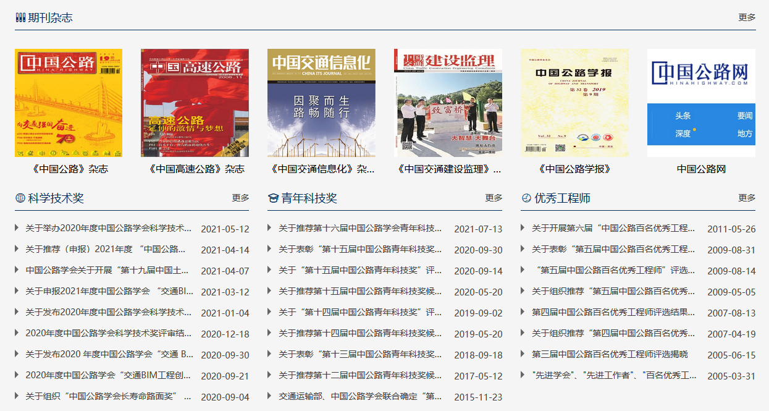The width and height of the screenshot is (769, 411).
Task: Click the 中国公路网 caption link
Action: click(701, 169)
